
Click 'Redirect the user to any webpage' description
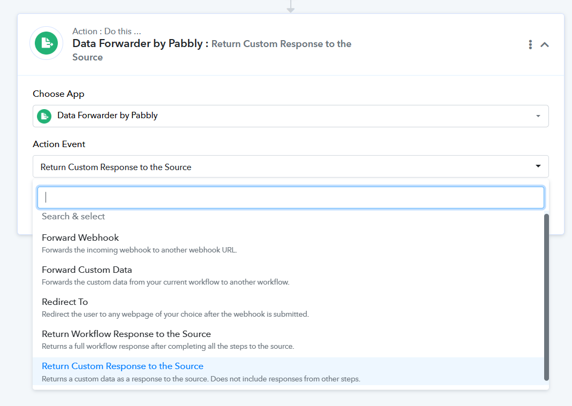point(175,314)
